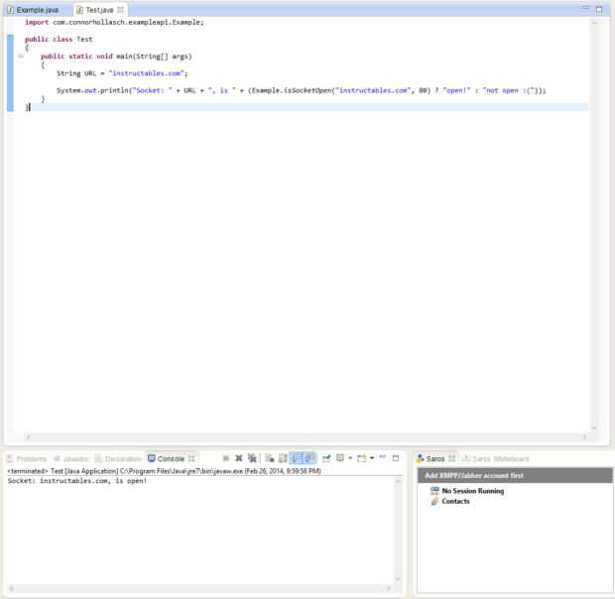Close the Test.java tab
This screenshot has width=615, height=599.
pos(120,9)
